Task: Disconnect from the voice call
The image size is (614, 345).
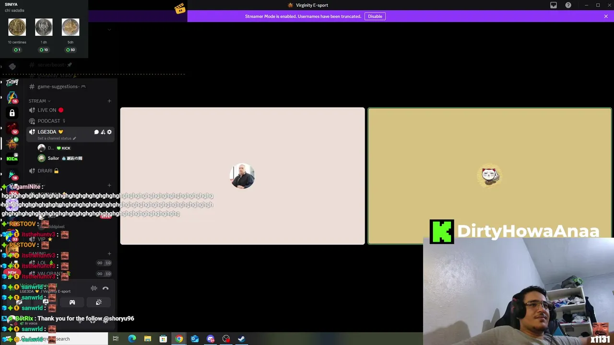Action: pos(106,288)
